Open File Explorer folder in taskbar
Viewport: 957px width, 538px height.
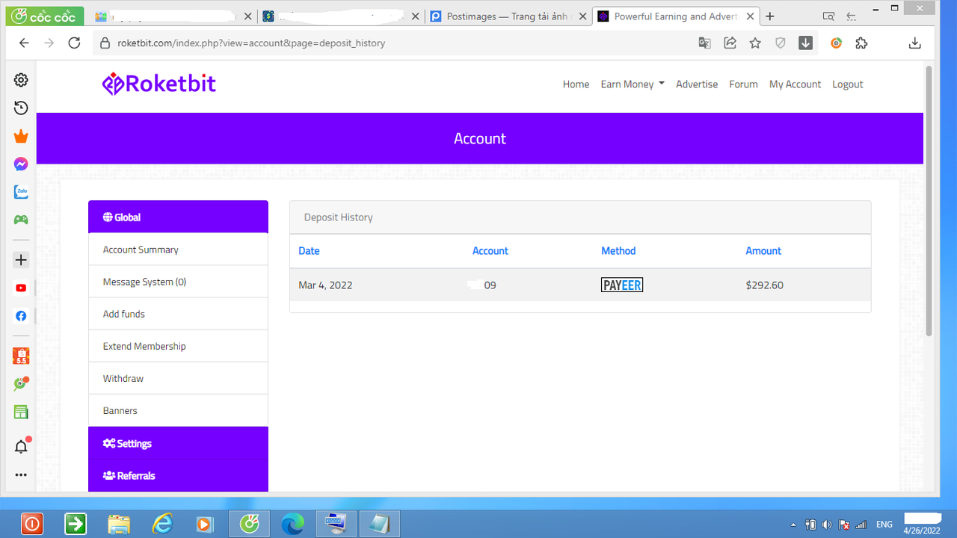(x=119, y=524)
